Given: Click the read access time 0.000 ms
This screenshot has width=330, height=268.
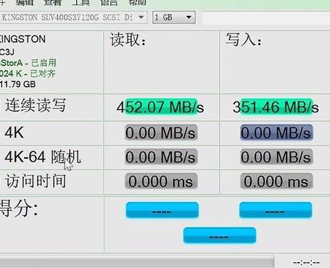Looking at the screenshot, I should pyautogui.click(x=161, y=181).
